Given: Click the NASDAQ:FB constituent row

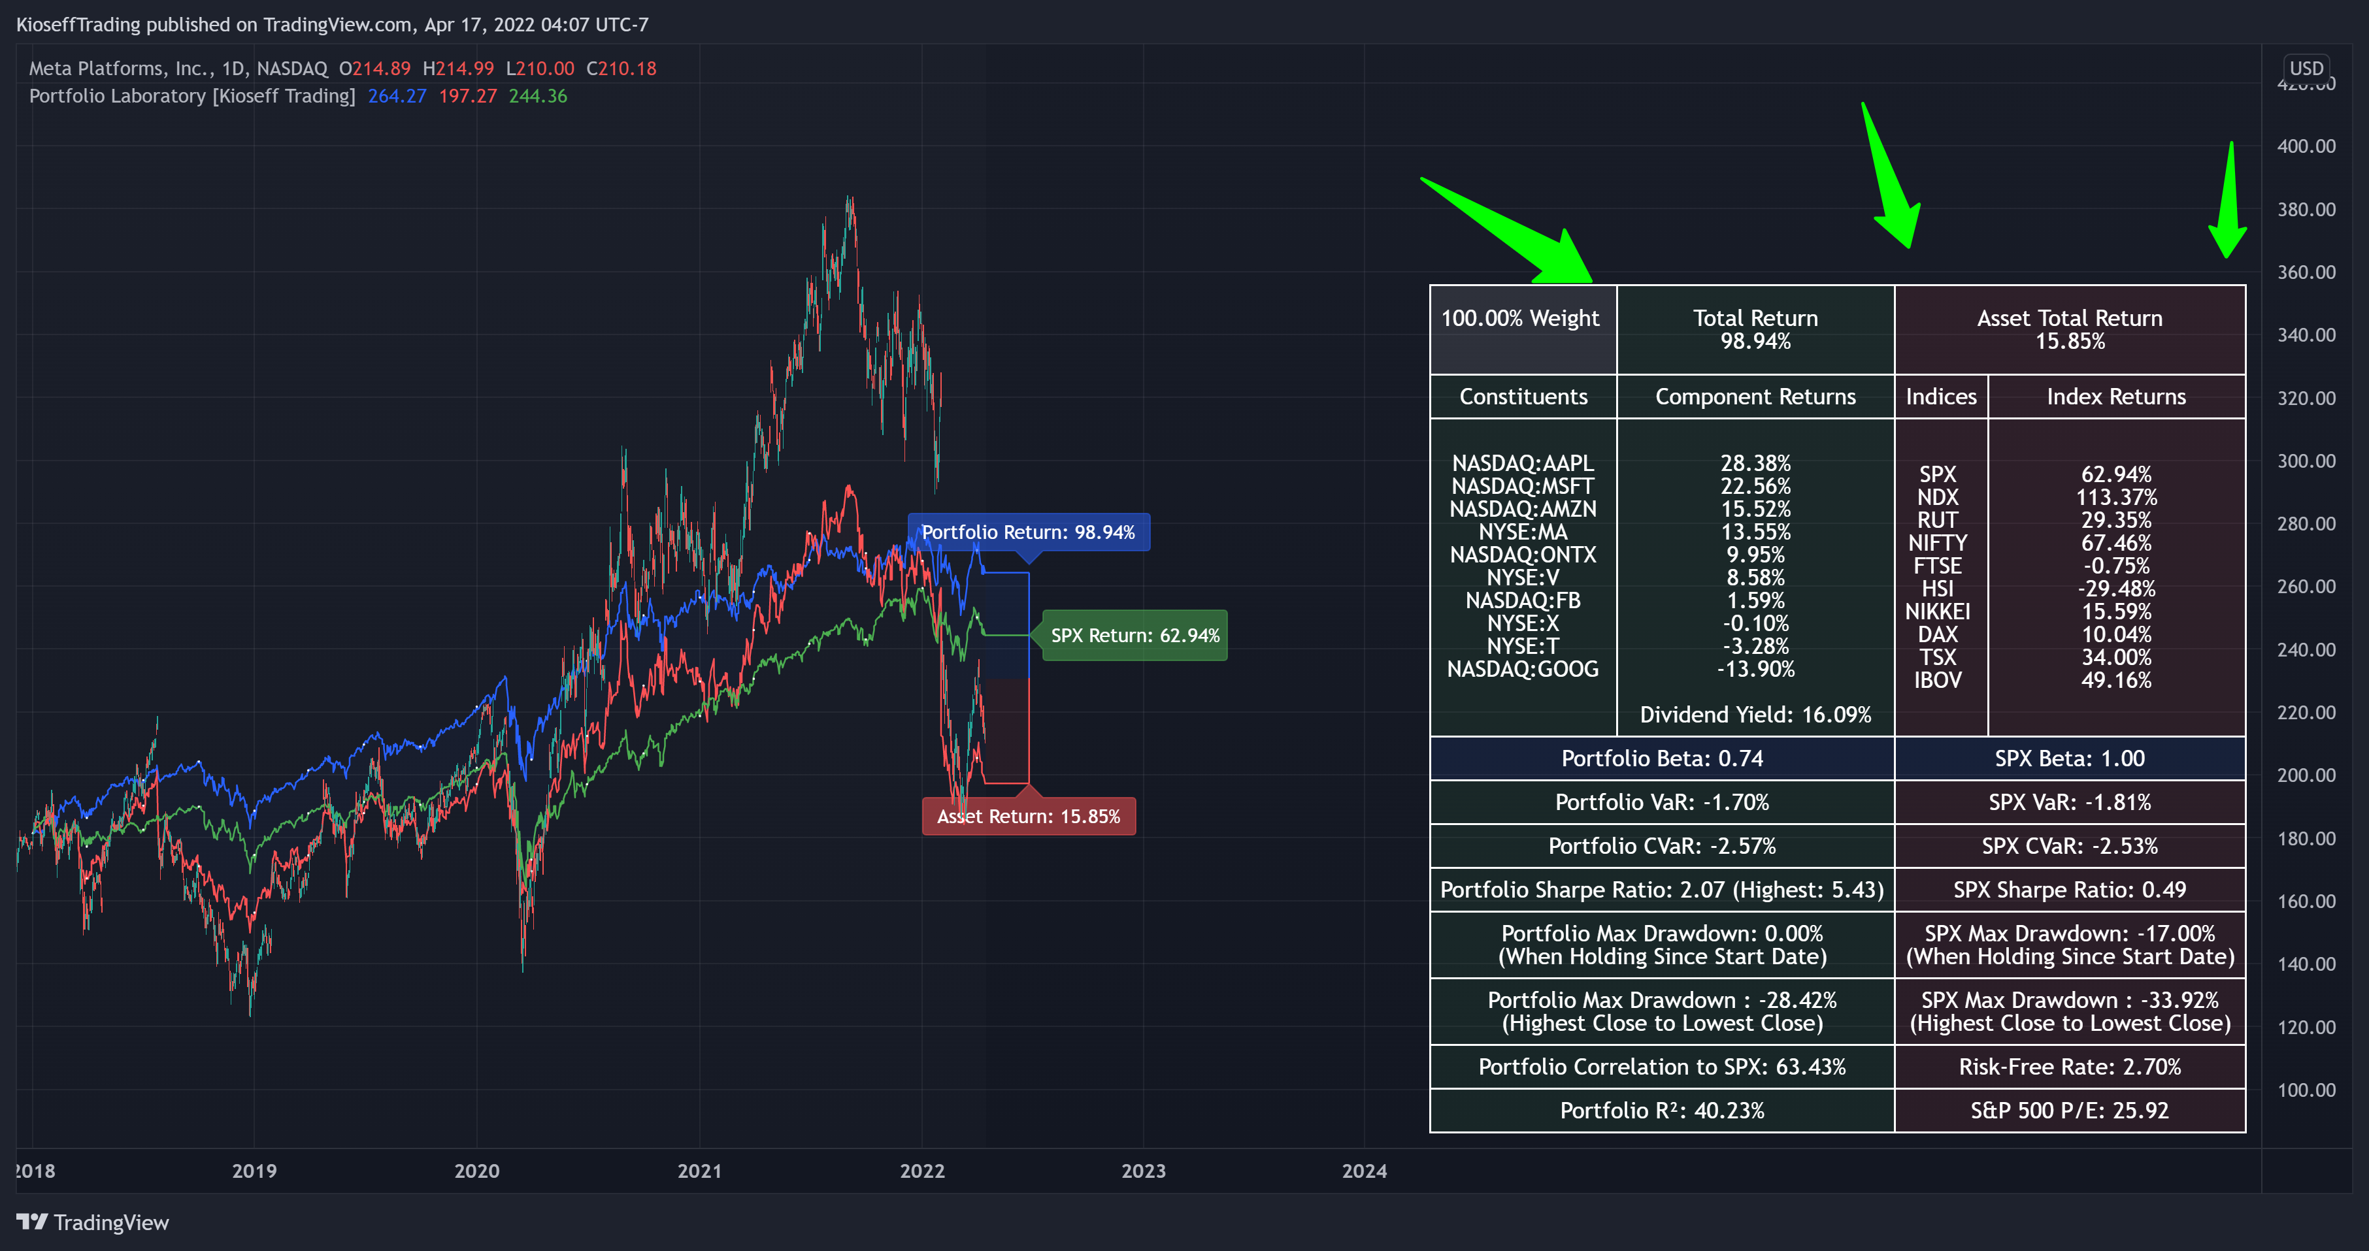Looking at the screenshot, I should (1523, 600).
